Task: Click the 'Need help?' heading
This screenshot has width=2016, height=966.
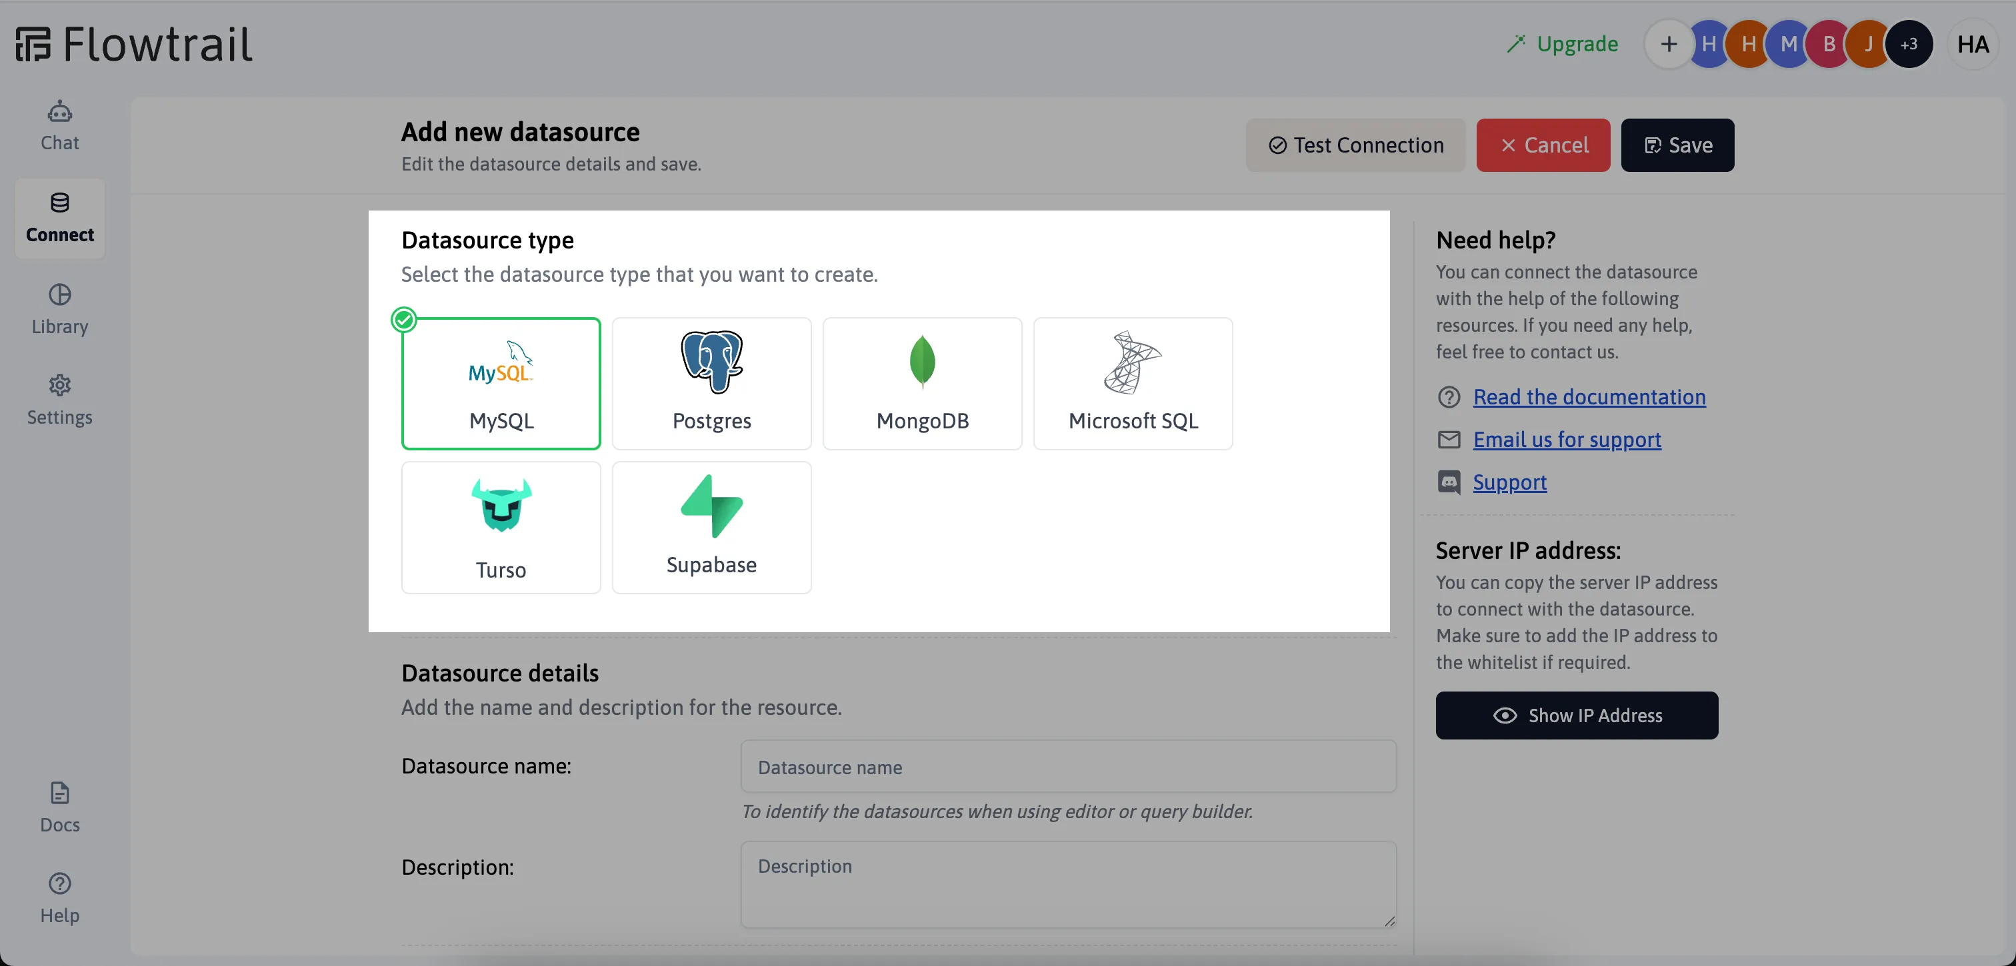Action: click(x=1495, y=240)
